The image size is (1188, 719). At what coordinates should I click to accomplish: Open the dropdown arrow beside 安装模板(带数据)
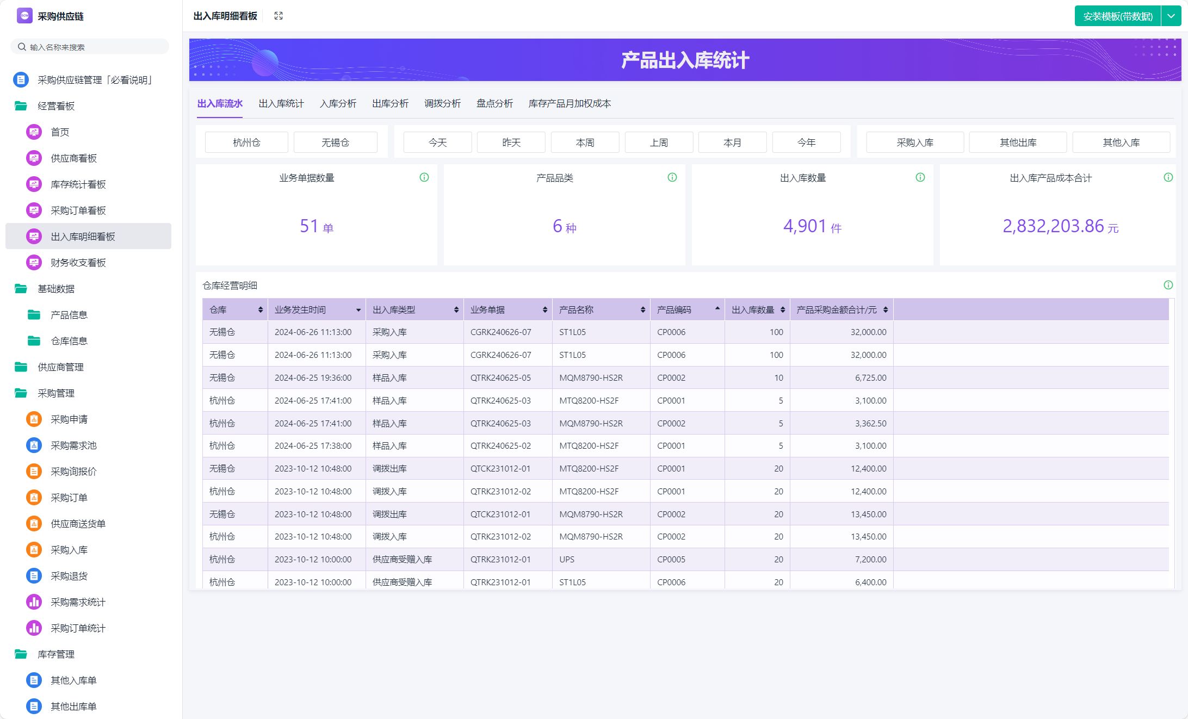point(1171,16)
